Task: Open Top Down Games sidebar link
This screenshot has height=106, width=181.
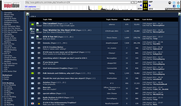Action: tap(10, 63)
